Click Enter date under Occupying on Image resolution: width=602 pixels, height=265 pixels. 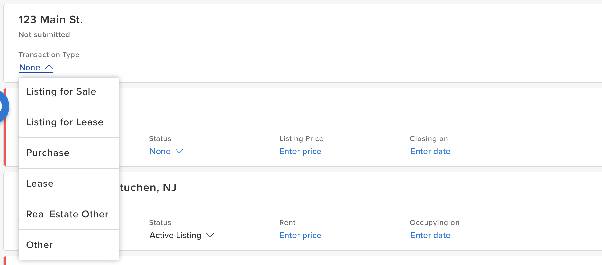click(430, 235)
